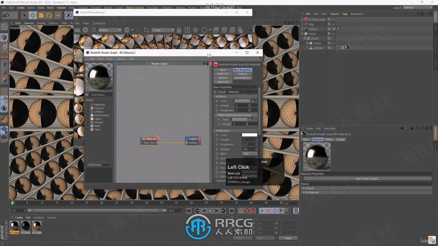
Task: Select the Live Selection arrow tool
Action: tap(24, 15)
